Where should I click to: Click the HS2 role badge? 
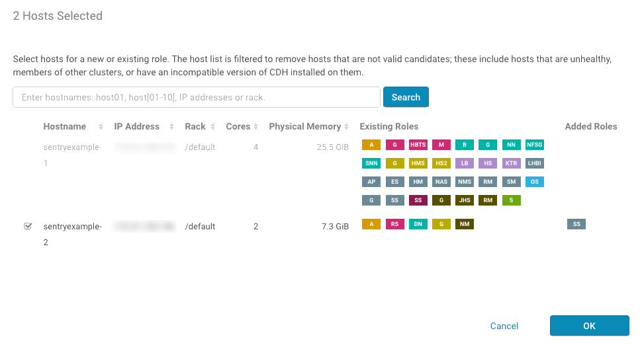point(441,163)
